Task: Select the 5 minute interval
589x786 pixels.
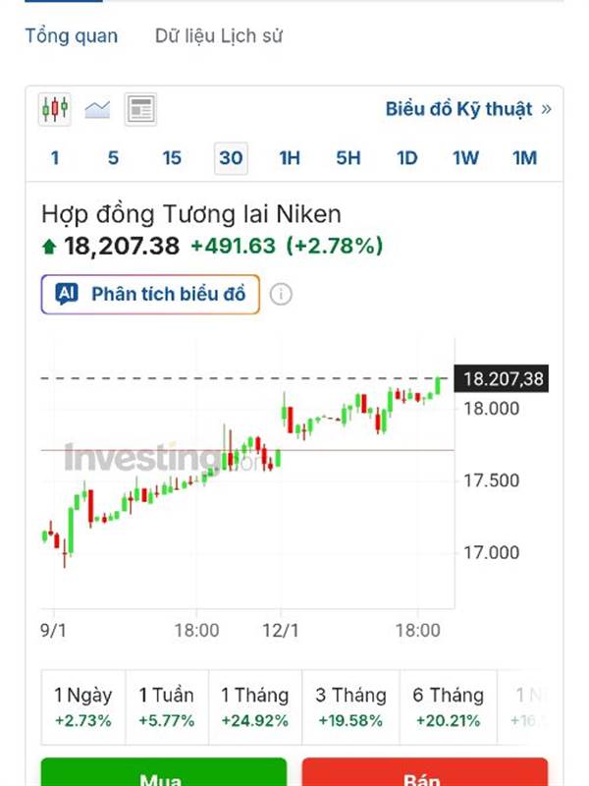Action: 113,158
